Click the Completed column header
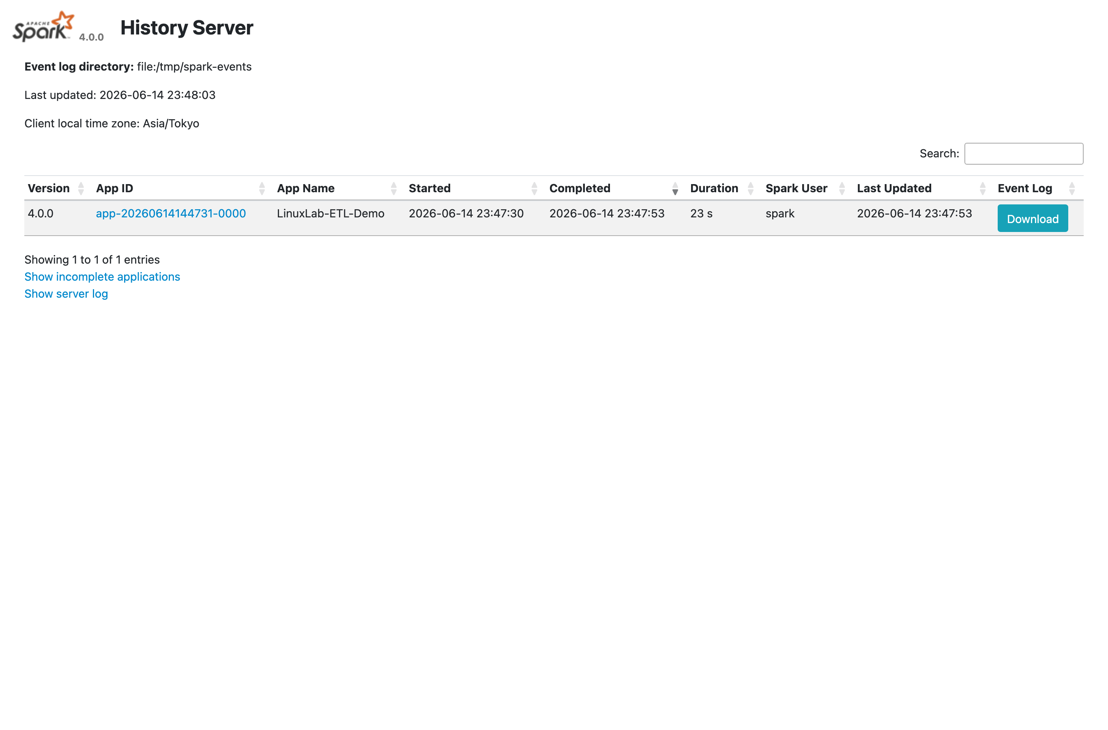The height and width of the screenshot is (730, 1108). coord(580,189)
